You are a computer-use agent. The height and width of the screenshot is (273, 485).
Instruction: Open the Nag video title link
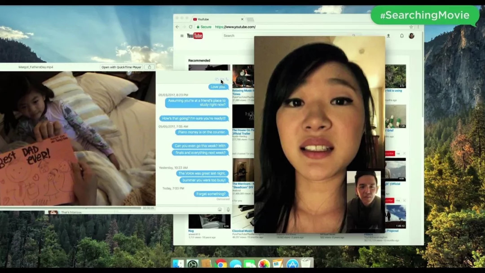click(x=191, y=231)
